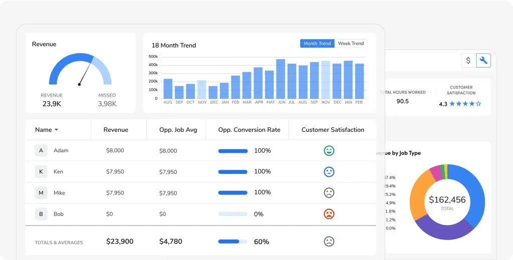Click Adam's 100% conversion rate bar

pyautogui.click(x=233, y=151)
